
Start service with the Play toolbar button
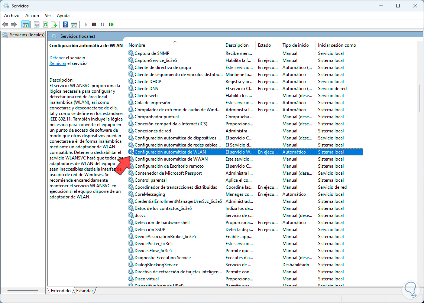point(86,24)
